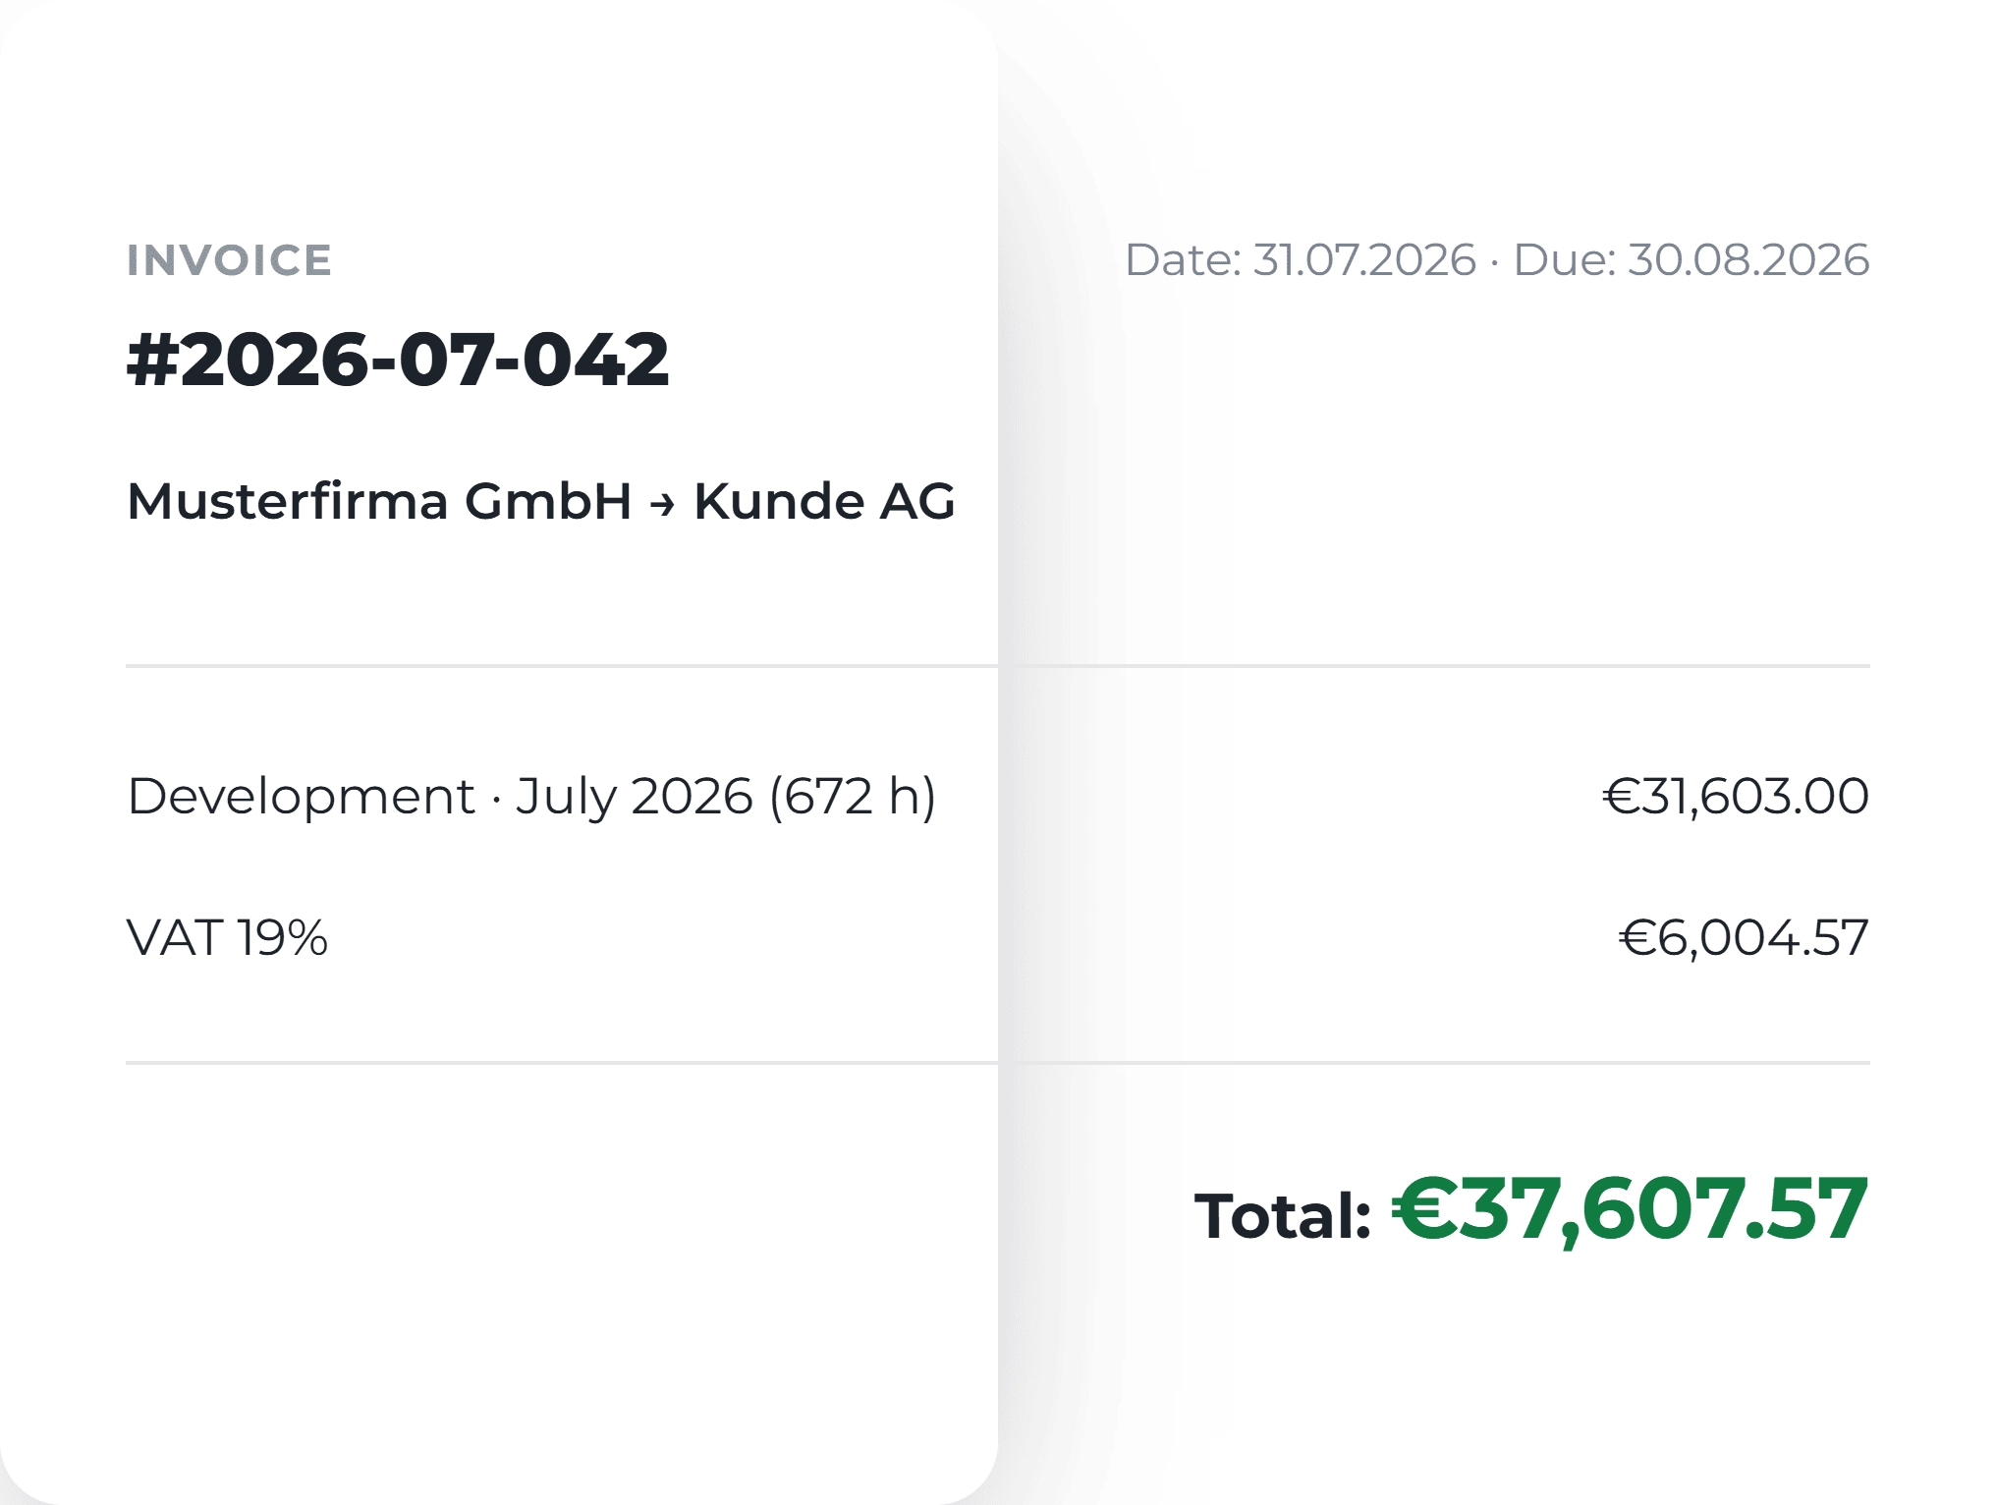Click the upper horizontal divider line
1996x1505 pixels.
pyautogui.click(x=998, y=666)
